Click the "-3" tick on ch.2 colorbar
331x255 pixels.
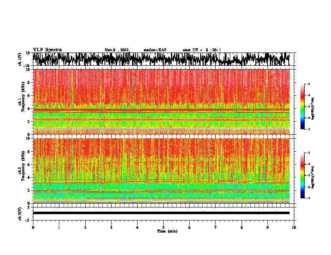(x=308, y=153)
